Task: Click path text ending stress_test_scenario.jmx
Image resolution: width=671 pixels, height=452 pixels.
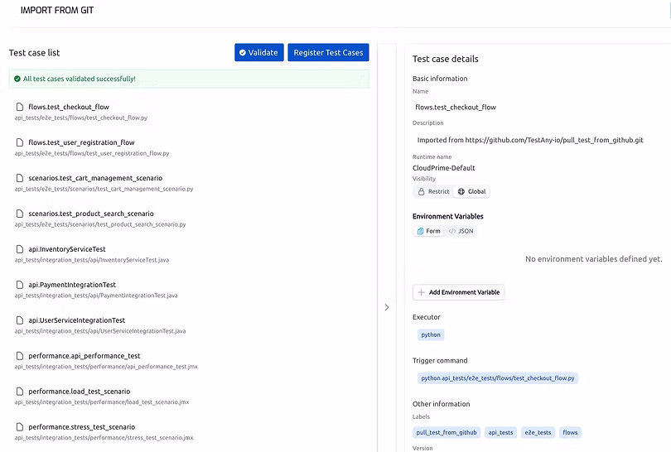Action: coord(104,437)
